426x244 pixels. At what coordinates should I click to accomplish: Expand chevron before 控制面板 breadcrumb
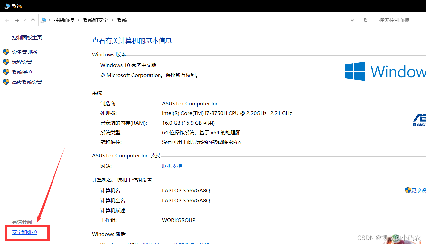(x=50, y=20)
